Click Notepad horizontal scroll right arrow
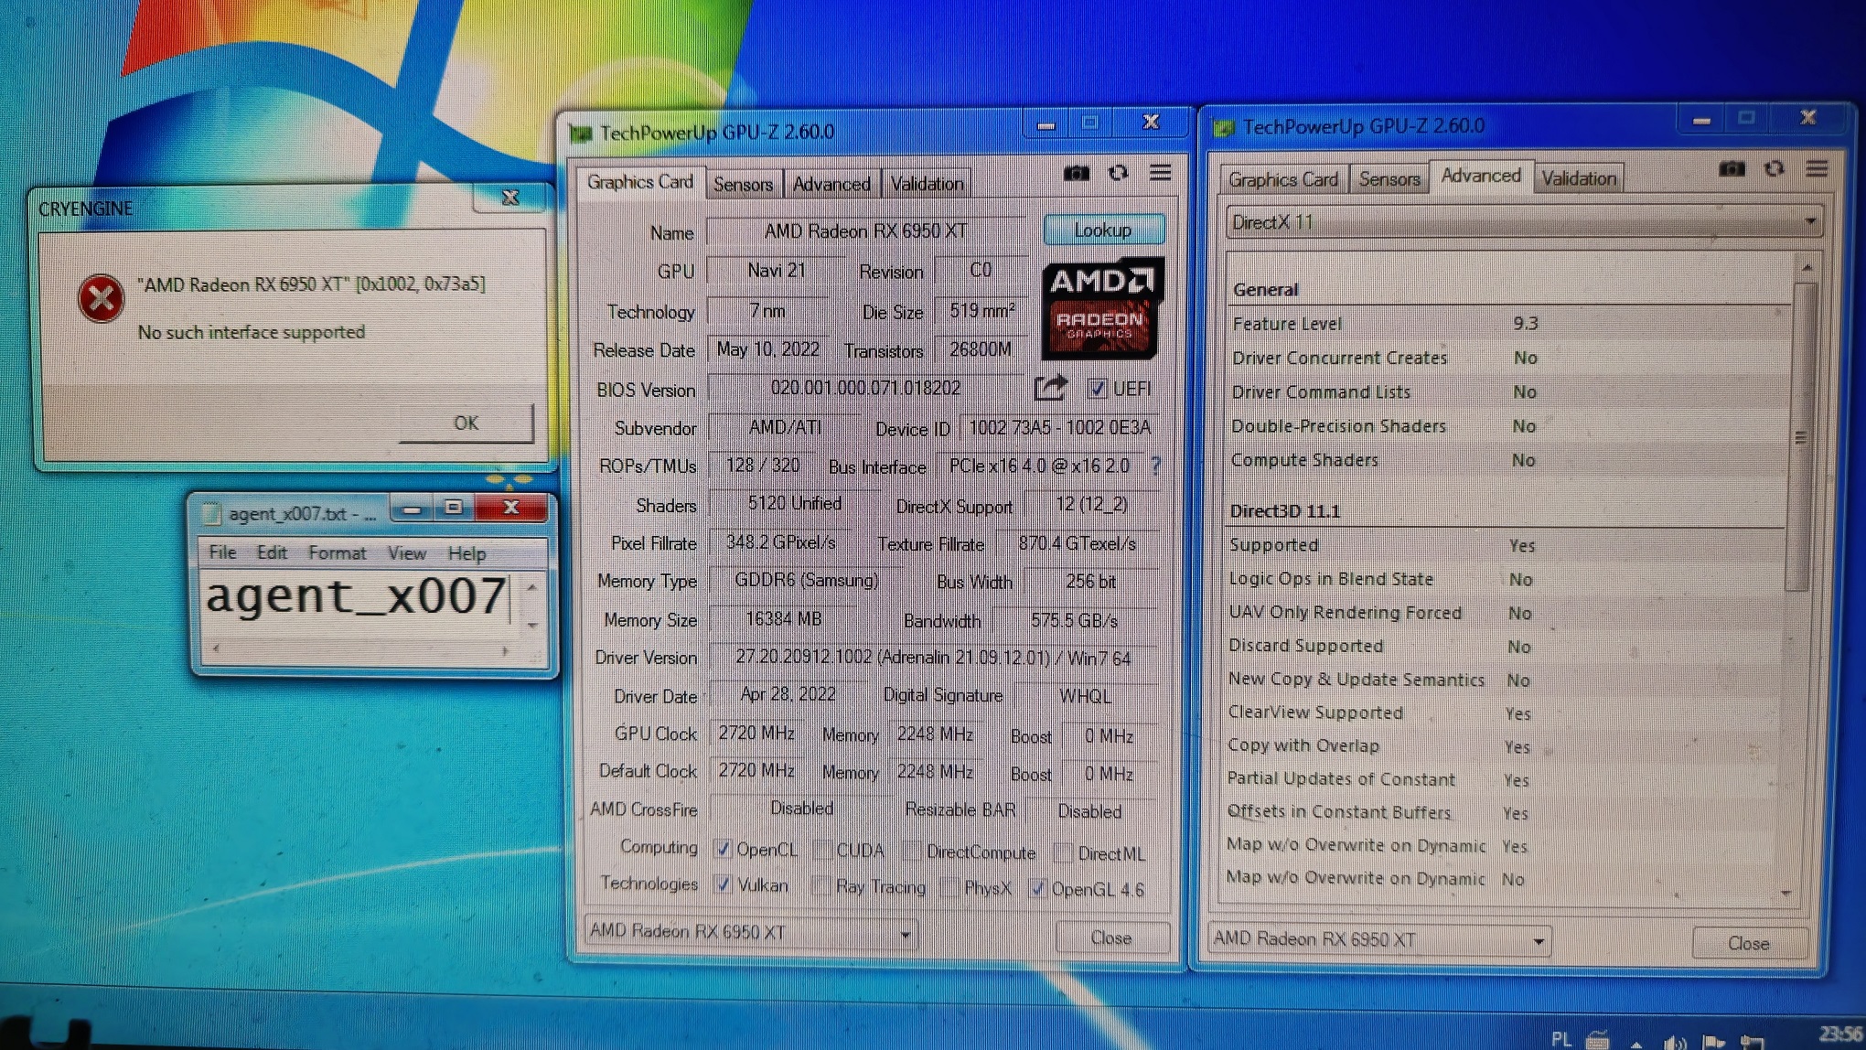Screen dimensions: 1866x1050 (504, 650)
